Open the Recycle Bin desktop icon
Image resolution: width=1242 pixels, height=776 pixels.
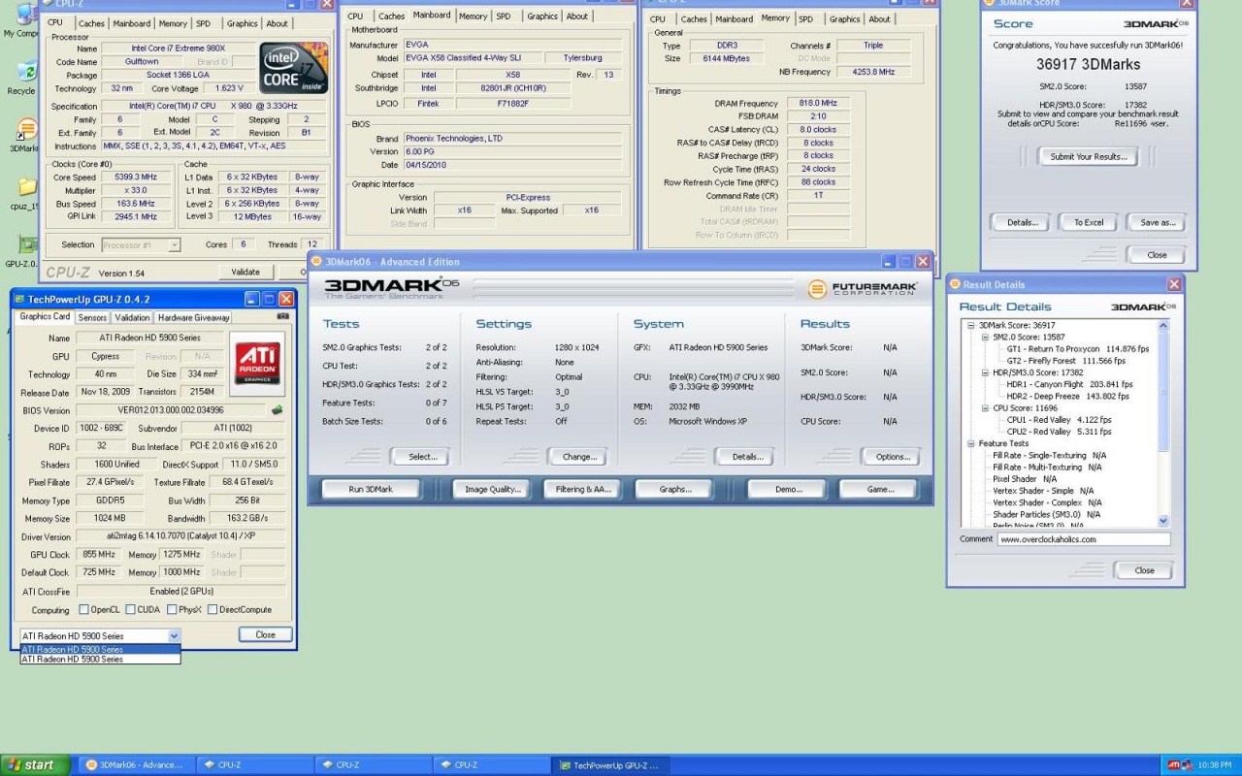[x=26, y=73]
